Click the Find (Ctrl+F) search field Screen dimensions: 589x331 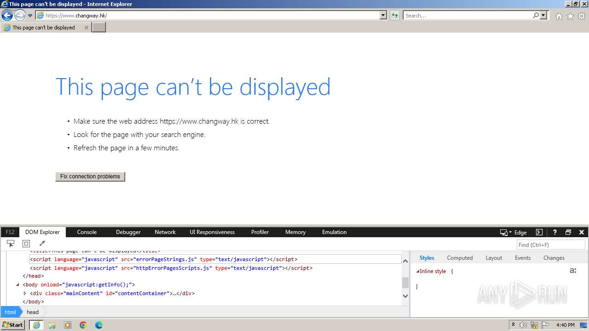[551, 245]
